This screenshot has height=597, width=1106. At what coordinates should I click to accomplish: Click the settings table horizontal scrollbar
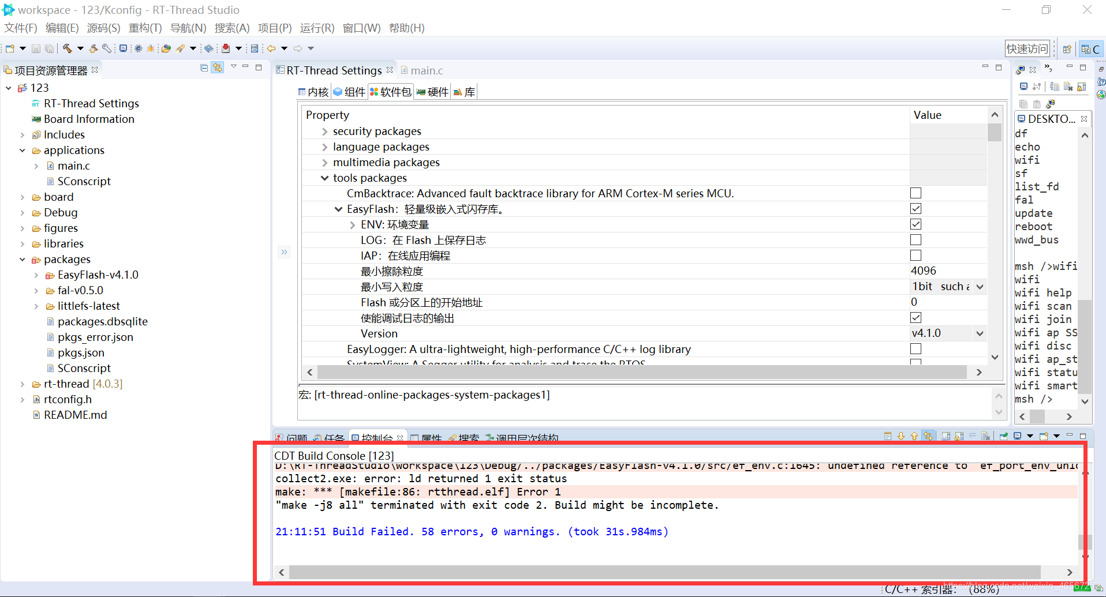(x=642, y=372)
